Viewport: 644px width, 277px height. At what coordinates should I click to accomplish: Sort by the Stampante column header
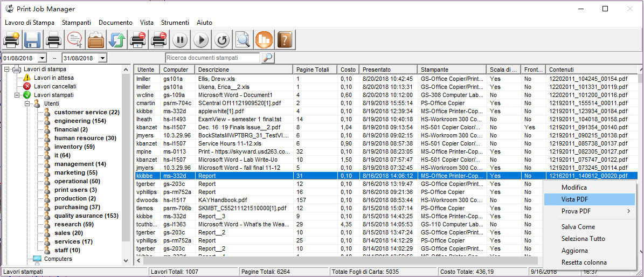pyautogui.click(x=452, y=70)
